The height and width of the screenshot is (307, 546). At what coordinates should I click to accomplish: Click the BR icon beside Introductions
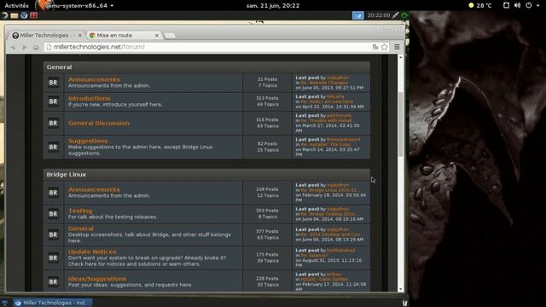[53, 101]
